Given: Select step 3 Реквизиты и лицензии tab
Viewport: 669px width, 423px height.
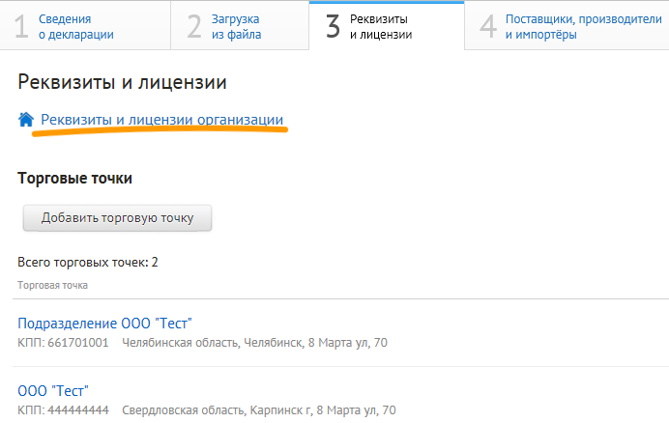Looking at the screenshot, I should pyautogui.click(x=387, y=25).
